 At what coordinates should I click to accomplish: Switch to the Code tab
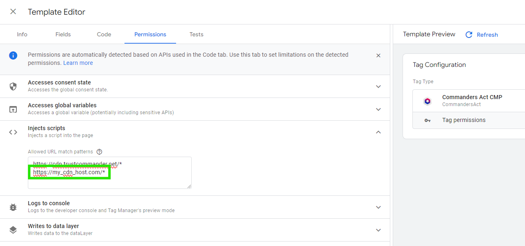click(104, 34)
